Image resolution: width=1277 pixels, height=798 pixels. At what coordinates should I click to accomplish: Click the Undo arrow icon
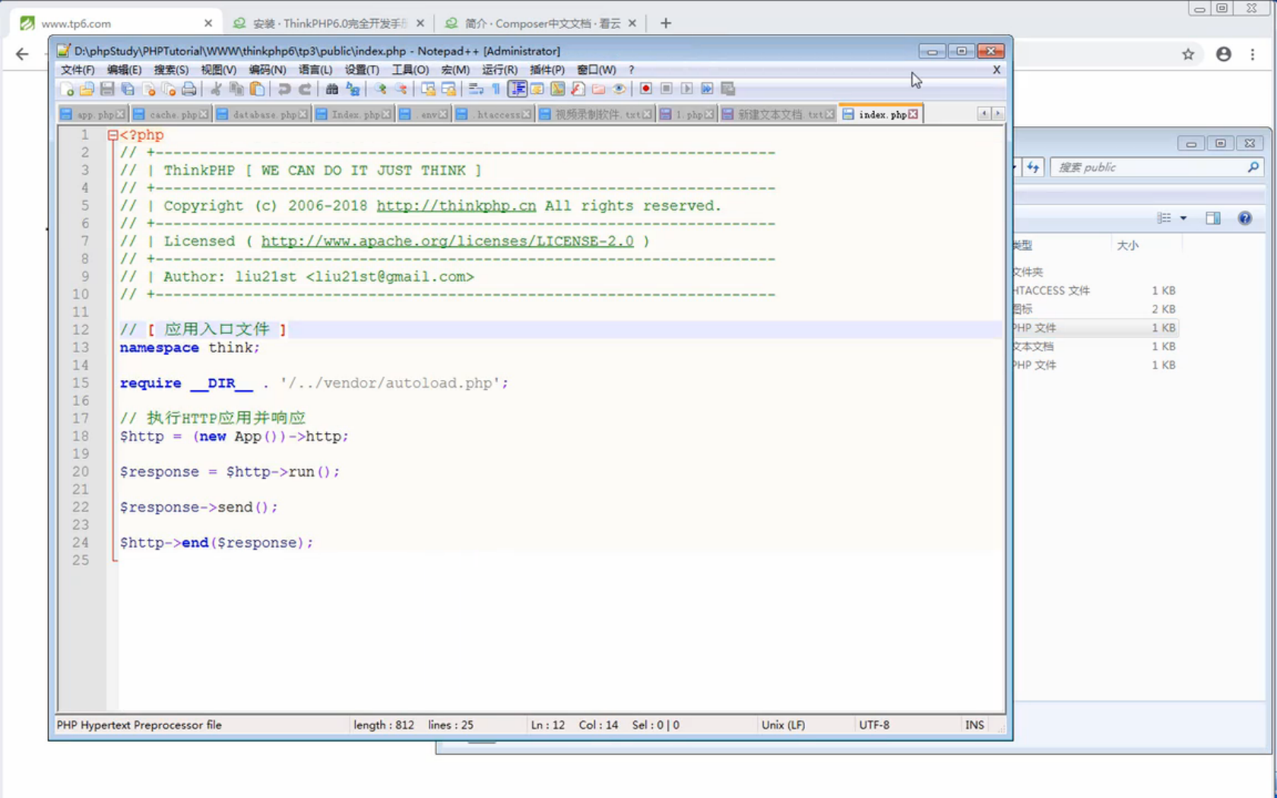click(x=284, y=89)
